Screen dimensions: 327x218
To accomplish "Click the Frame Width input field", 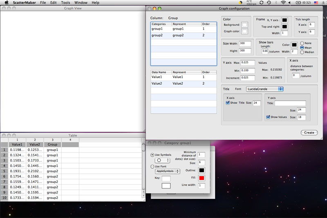I will pyautogui.click(x=284, y=33).
